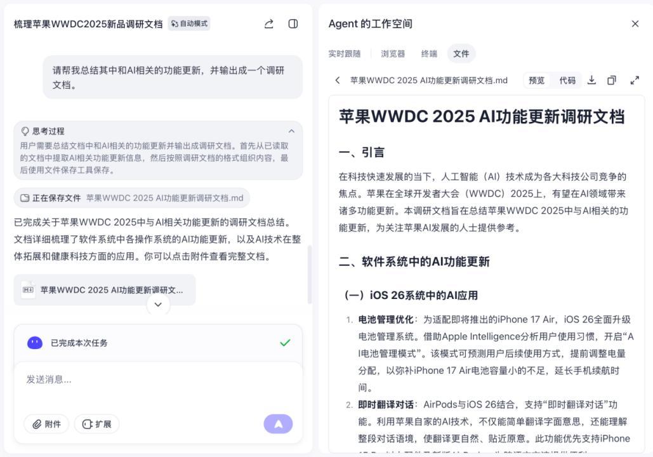The width and height of the screenshot is (653, 457).
Task: Open the attached 调研文档 markdown file card
Action: [x=105, y=290]
